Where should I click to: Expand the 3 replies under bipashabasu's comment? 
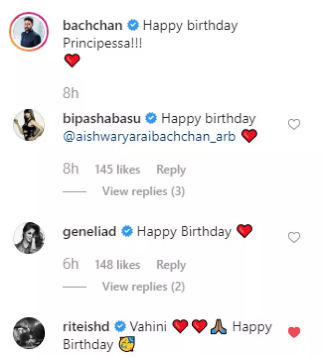143,191
